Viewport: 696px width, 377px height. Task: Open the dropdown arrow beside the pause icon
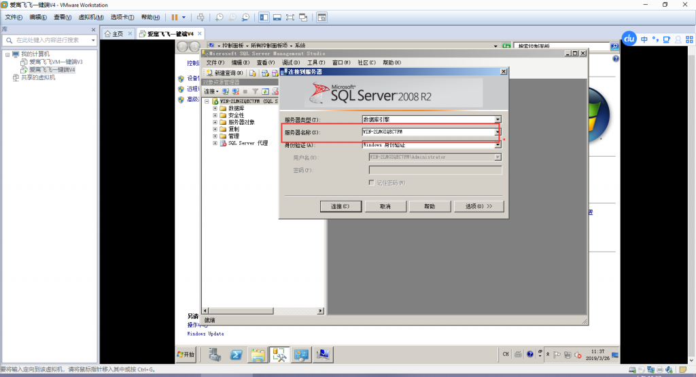coord(184,17)
